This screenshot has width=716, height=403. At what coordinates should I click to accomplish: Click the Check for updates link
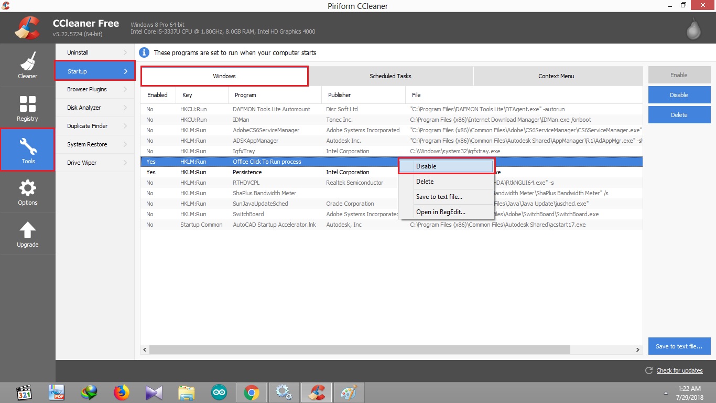[x=679, y=370]
